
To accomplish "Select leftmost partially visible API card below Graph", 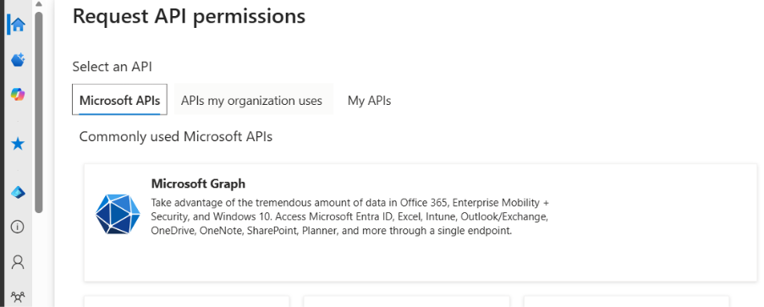I will coord(187,301).
